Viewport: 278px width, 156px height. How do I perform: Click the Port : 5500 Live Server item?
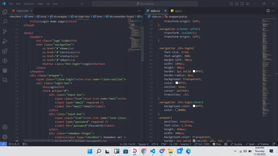tap(202, 144)
